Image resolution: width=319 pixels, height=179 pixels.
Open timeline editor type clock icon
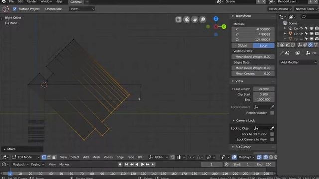(5, 164)
